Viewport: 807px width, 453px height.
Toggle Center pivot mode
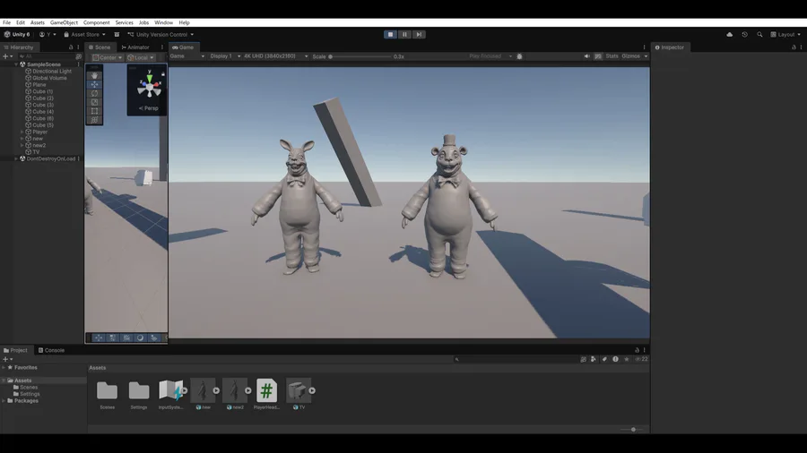(108, 57)
